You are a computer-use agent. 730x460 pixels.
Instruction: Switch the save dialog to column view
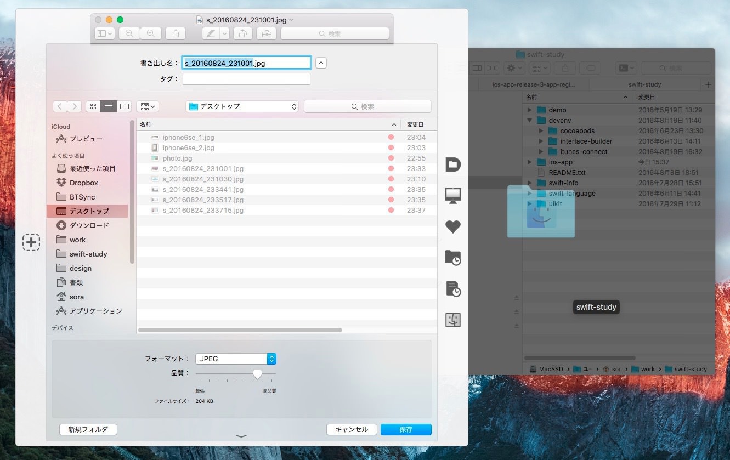(x=125, y=106)
